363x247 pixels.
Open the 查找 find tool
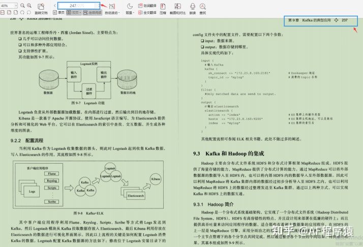[x=202, y=7]
